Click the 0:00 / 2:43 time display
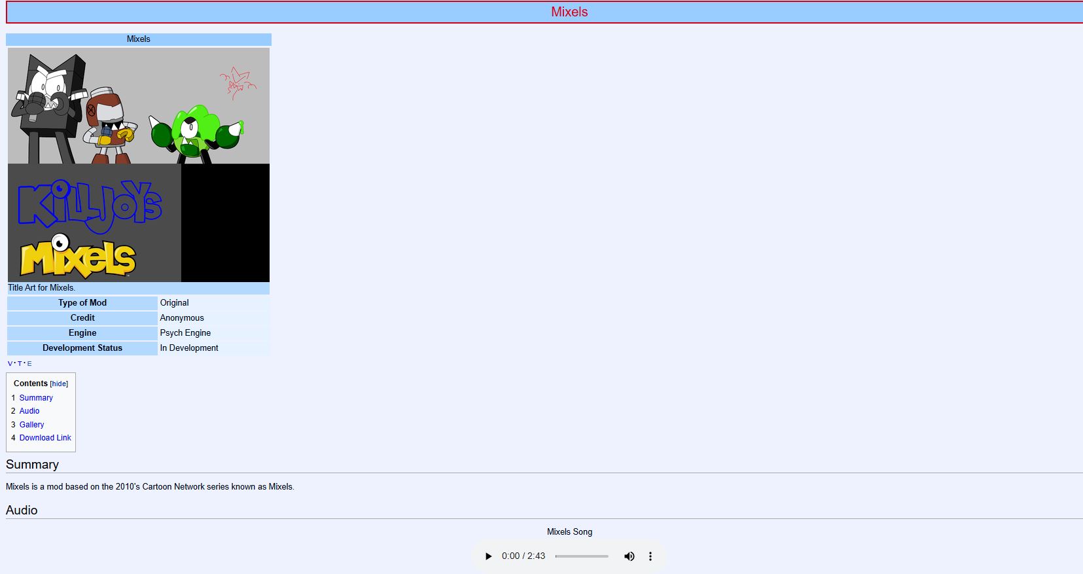The image size is (1083, 574). pyautogui.click(x=524, y=556)
